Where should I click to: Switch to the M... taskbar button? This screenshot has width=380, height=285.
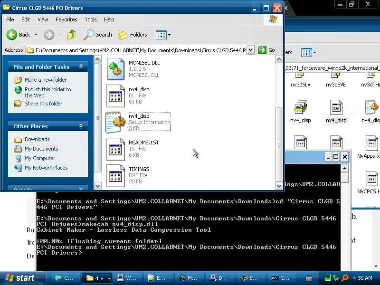pos(188,278)
